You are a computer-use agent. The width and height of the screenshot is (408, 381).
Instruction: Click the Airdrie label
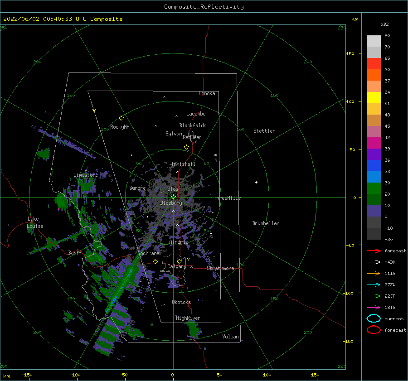(179, 242)
